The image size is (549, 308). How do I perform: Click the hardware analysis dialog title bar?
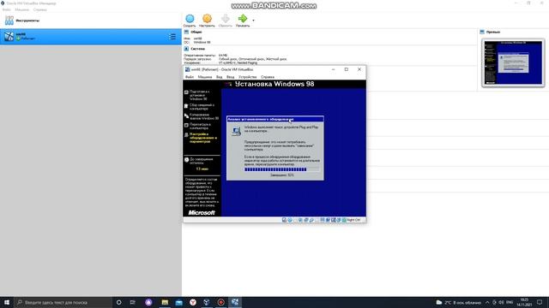[x=275, y=119]
